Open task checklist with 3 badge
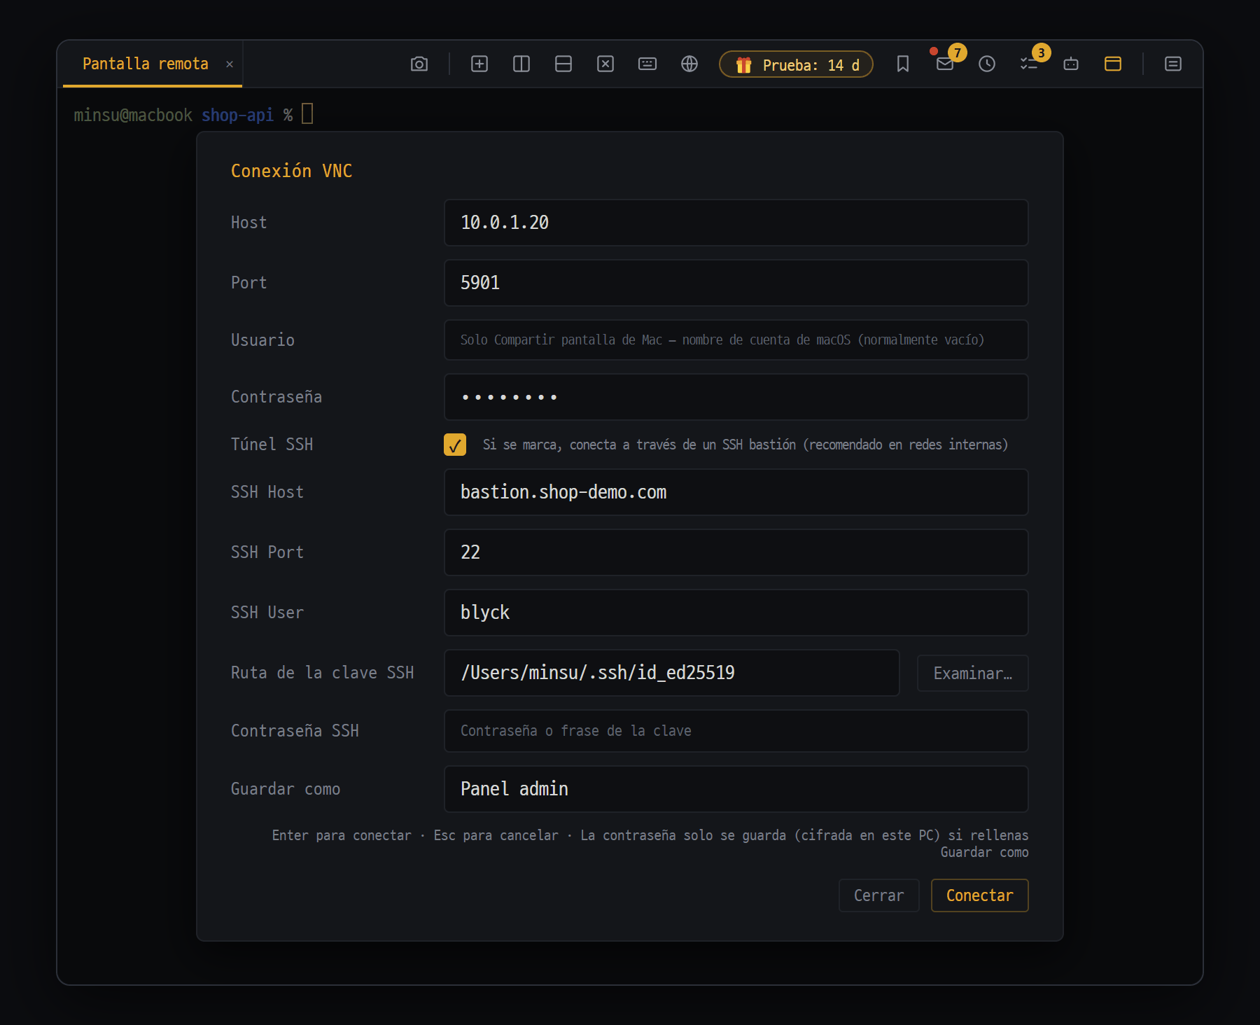Screen dimensions: 1260x1025 click(x=1029, y=64)
